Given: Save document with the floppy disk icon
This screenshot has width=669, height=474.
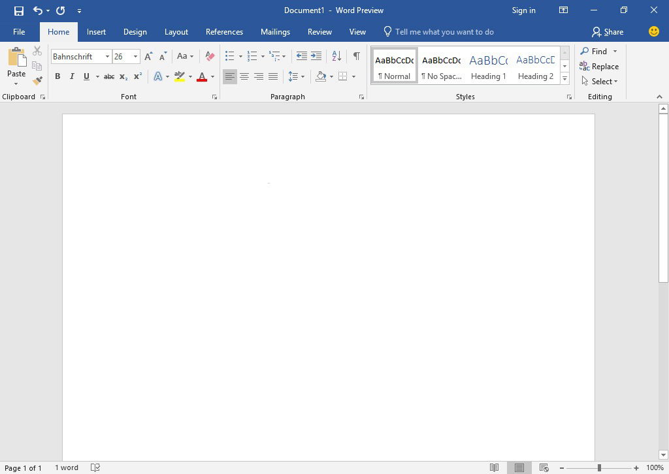Looking at the screenshot, I should coord(19,10).
